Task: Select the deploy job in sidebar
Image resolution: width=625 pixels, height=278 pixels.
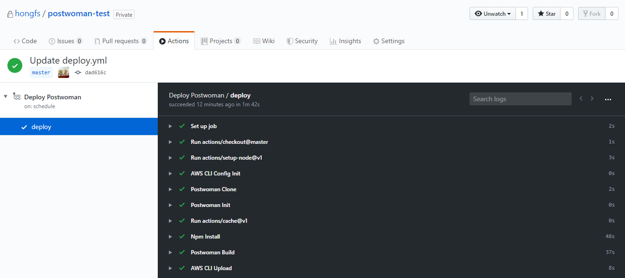Action: [x=79, y=127]
